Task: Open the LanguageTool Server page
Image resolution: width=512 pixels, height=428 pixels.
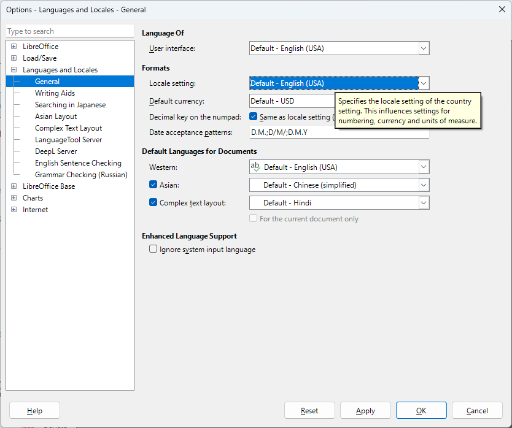Action: pos(68,140)
